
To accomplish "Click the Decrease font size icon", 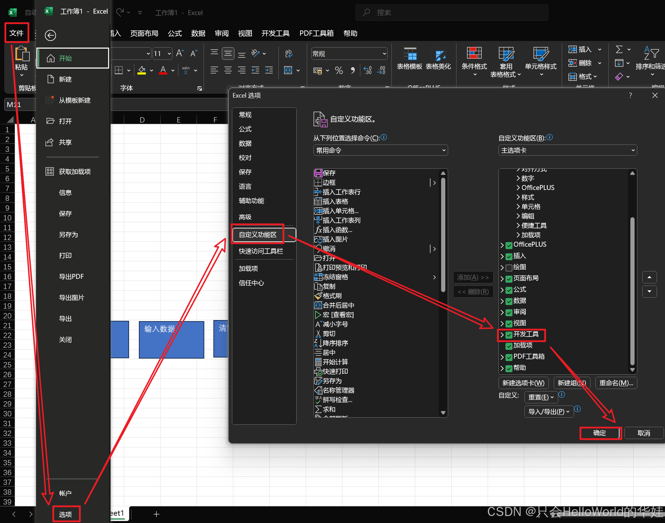I will click(x=193, y=53).
